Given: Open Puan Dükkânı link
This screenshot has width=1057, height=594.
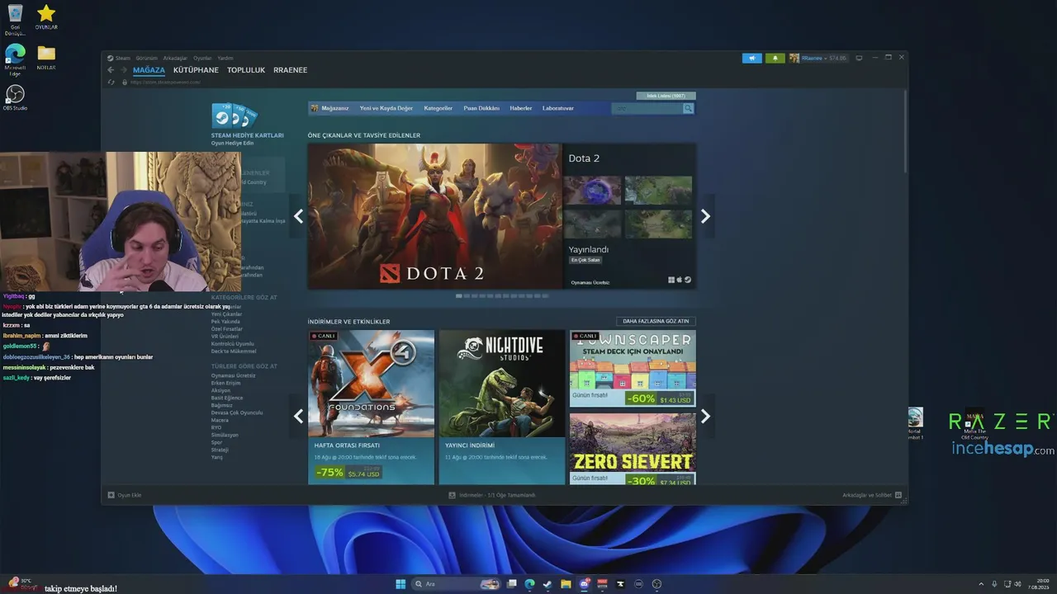Looking at the screenshot, I should point(481,108).
